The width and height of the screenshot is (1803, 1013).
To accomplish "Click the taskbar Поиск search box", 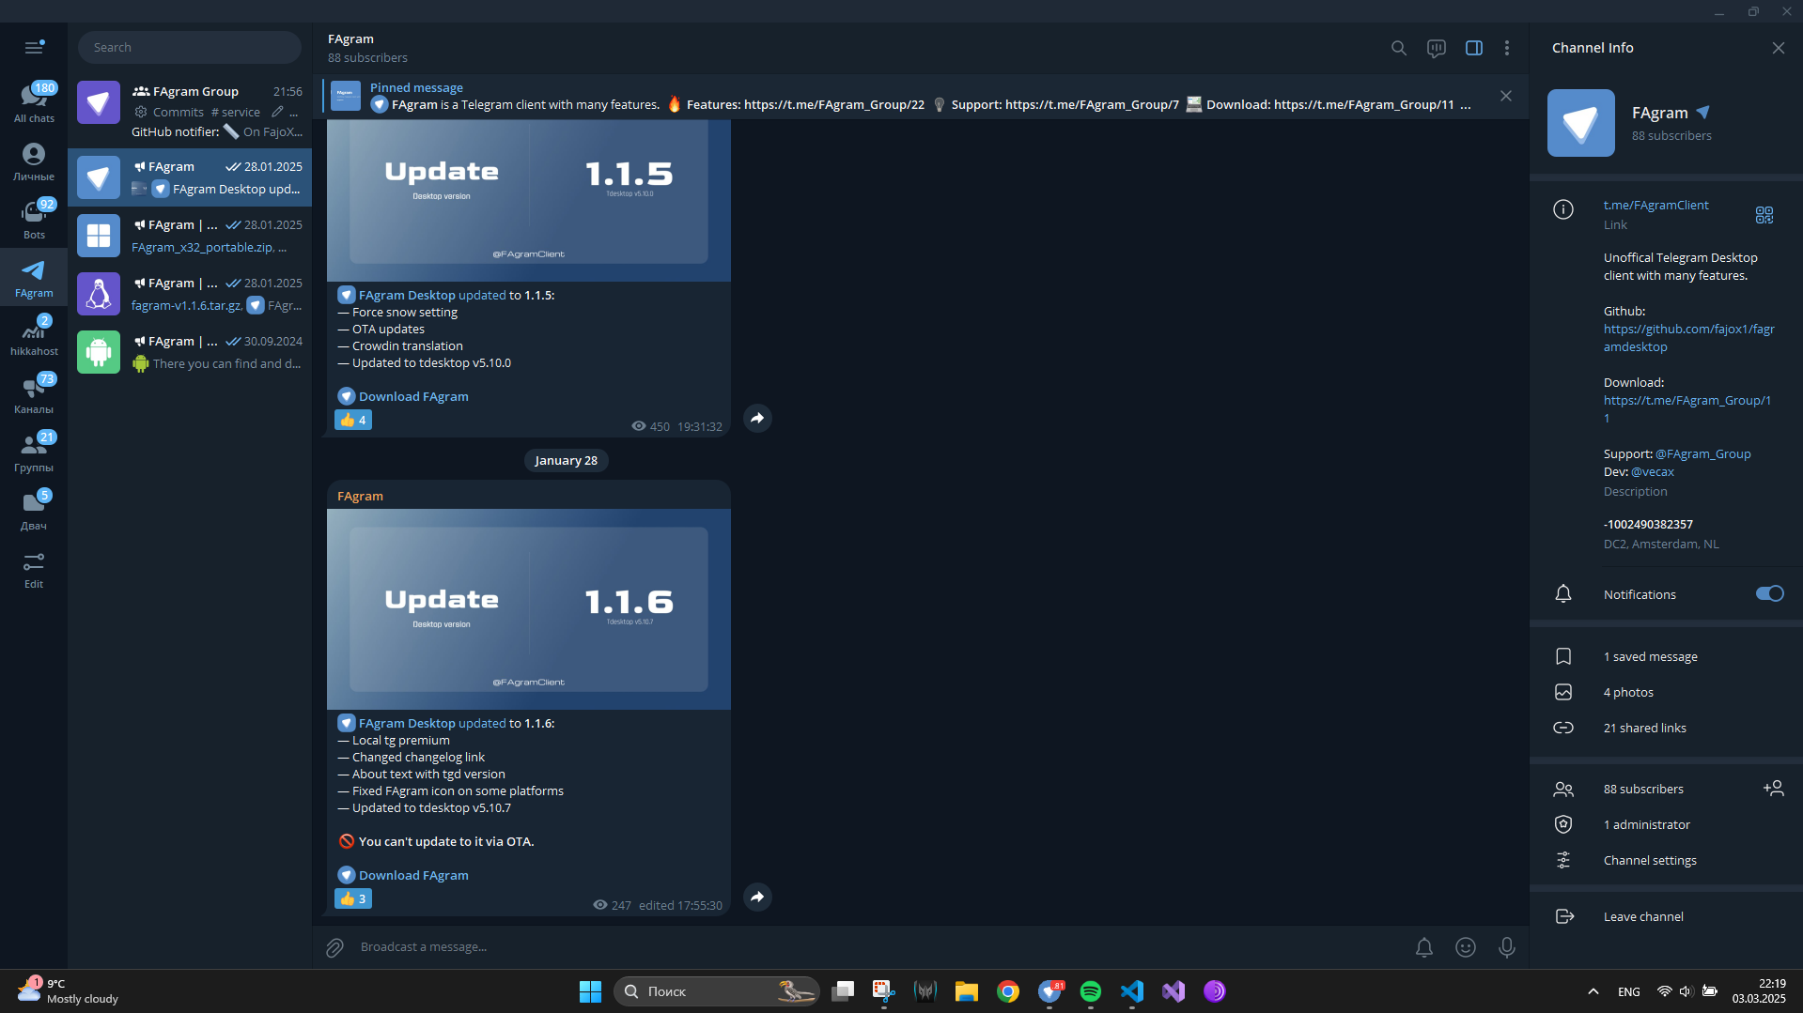I will pyautogui.click(x=716, y=991).
